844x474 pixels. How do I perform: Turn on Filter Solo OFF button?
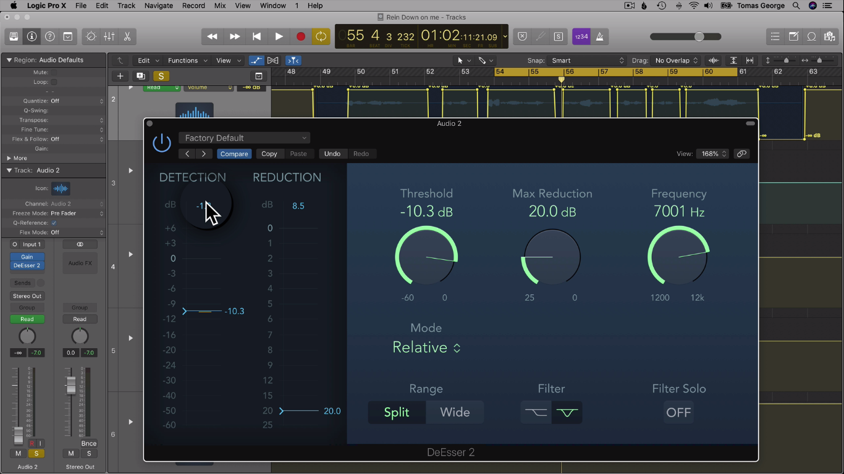(x=678, y=412)
